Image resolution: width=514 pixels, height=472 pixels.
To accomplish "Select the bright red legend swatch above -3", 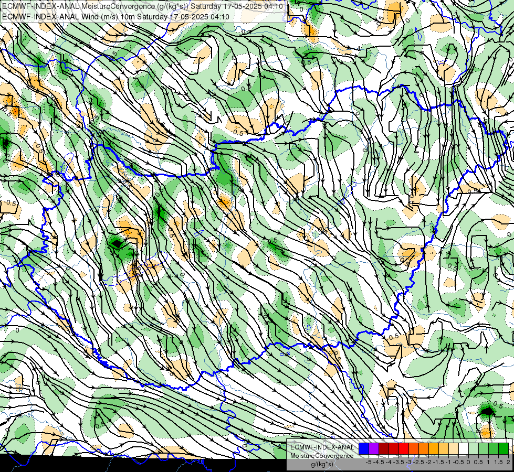I will coord(404,449).
